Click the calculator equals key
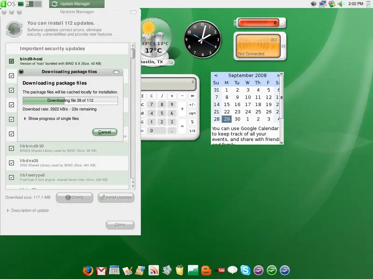 182,126
